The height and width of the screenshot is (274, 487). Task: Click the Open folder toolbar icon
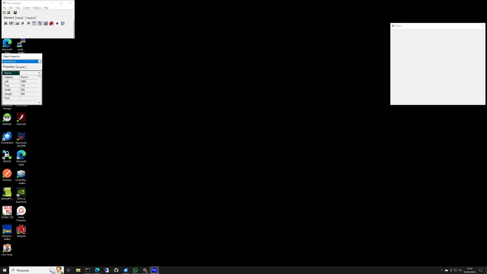9,12
